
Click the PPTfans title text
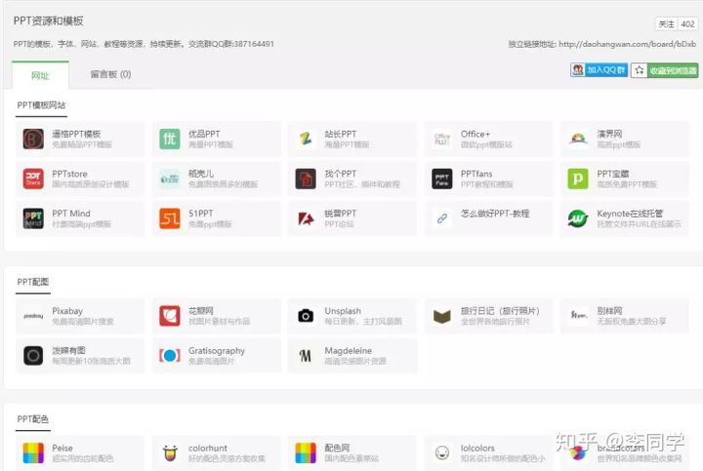pos(476,174)
